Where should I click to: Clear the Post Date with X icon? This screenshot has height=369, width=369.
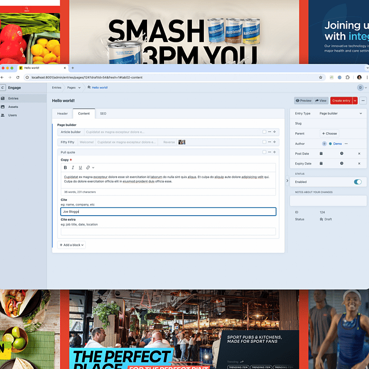pyautogui.click(x=359, y=153)
